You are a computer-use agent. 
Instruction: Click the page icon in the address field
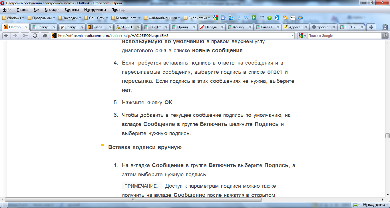coord(54,36)
